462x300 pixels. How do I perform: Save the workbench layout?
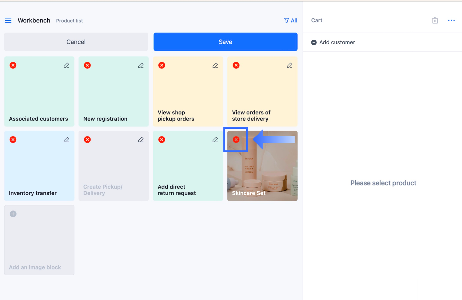225,42
